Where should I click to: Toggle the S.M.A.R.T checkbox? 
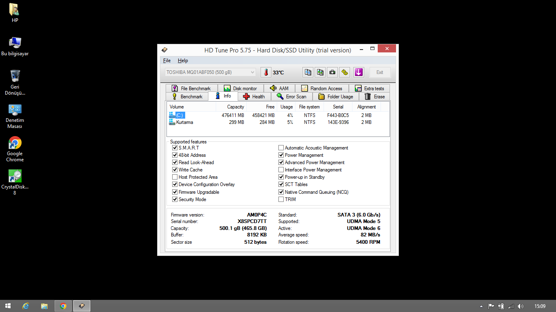pyautogui.click(x=175, y=148)
